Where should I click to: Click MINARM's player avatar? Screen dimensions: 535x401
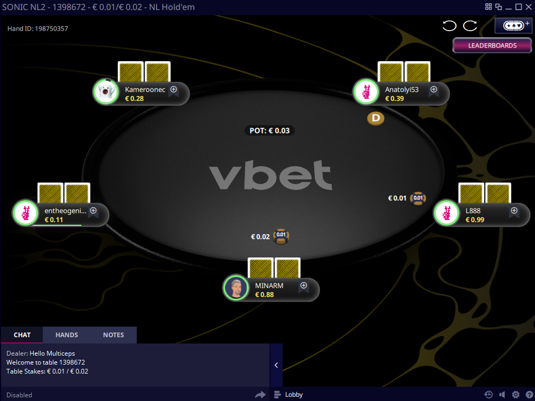click(236, 288)
